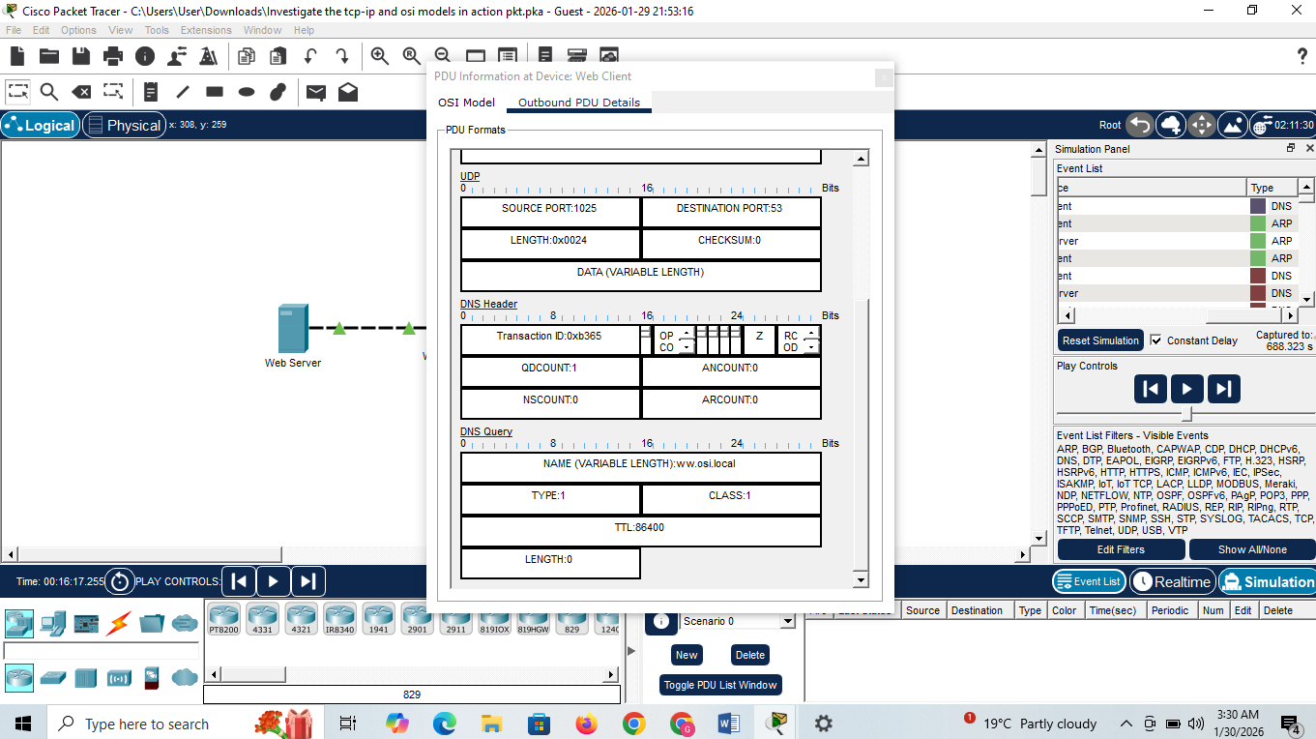
Task: Open the Extensions menu
Action: tap(206, 30)
